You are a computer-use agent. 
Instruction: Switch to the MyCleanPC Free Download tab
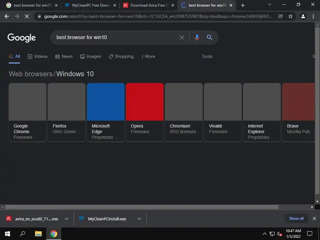(90, 5)
